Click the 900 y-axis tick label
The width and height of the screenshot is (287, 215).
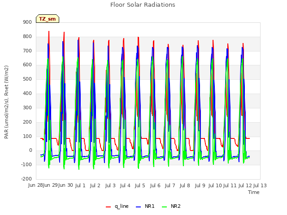27,22
